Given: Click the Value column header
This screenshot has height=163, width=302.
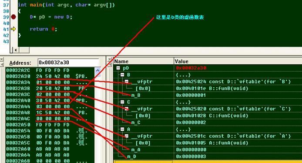Looking at the screenshot, I should click(x=238, y=61).
